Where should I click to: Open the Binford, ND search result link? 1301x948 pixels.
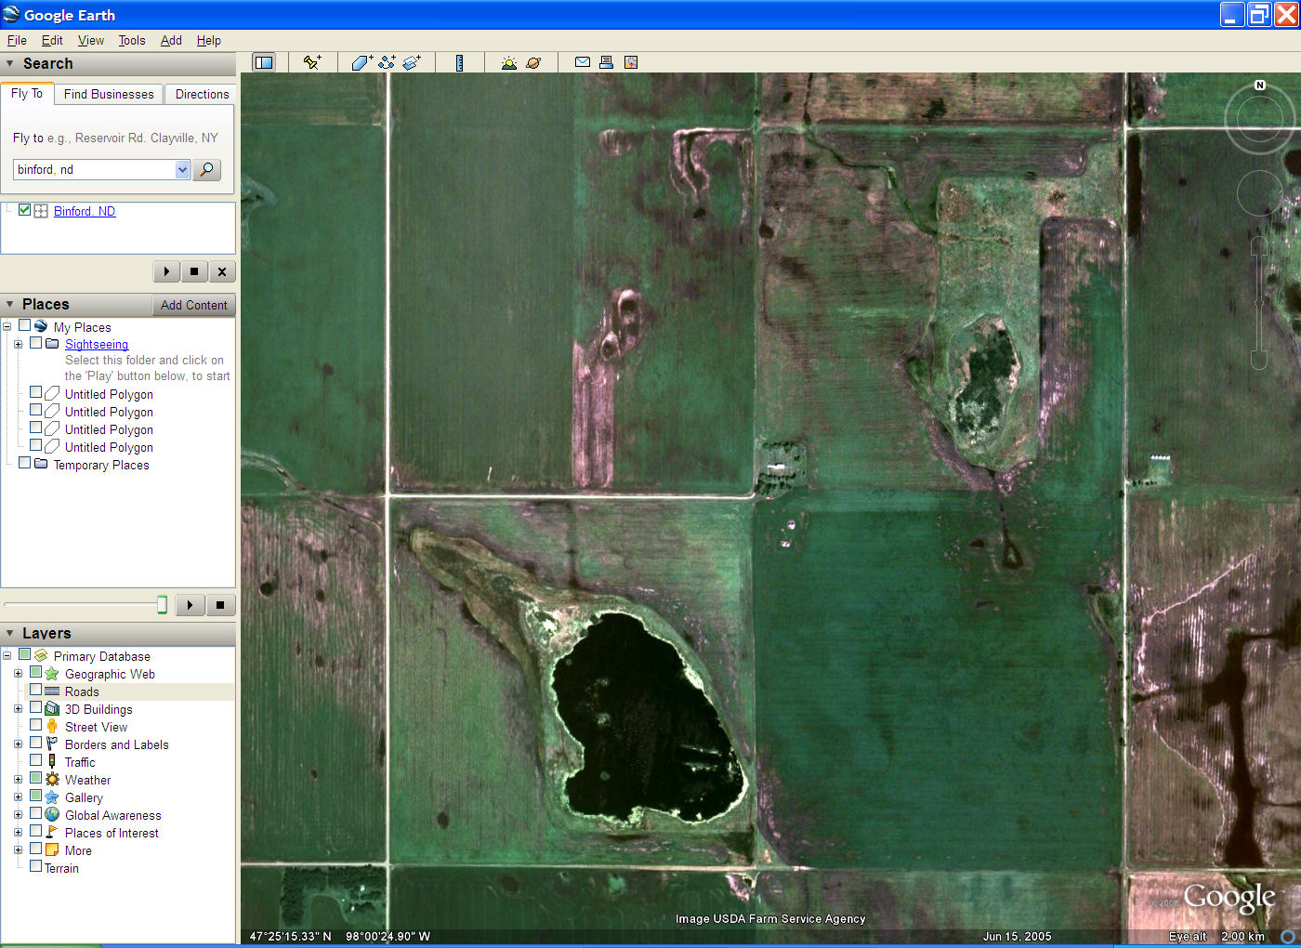pos(85,211)
